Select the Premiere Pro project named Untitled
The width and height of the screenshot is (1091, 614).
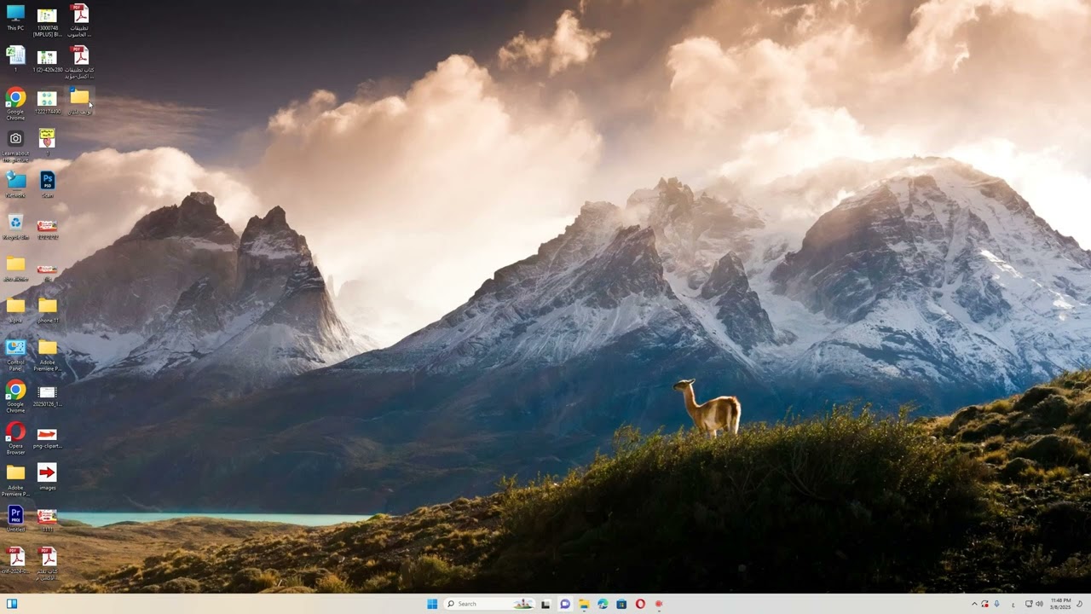tap(15, 518)
